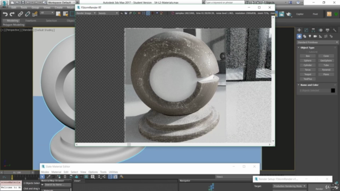Select the Lights category icon
340x191 pixels.
coord(310,37)
